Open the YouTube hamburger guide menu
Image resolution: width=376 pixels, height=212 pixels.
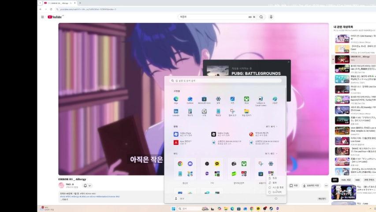pos(42,17)
